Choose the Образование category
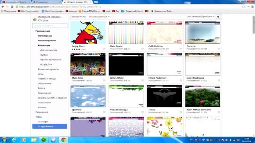Viewport: 255px width, 143px height. pyautogui.click(x=45, y=83)
